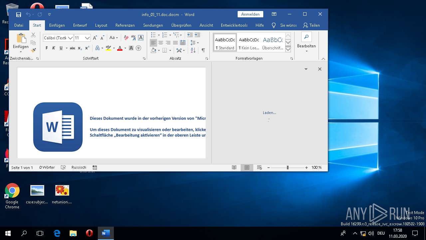Align text right

[x=168, y=43]
